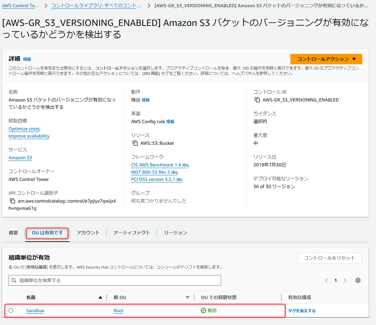Open NIST 800-53 Rev 5 link

[151, 172]
